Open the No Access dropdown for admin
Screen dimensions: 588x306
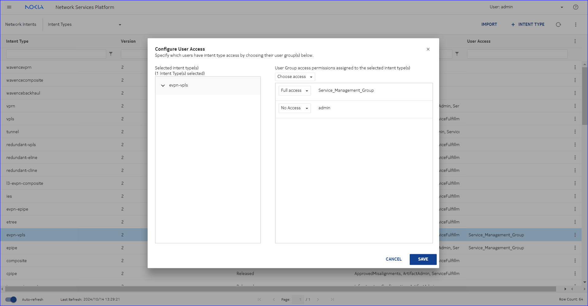click(x=294, y=108)
